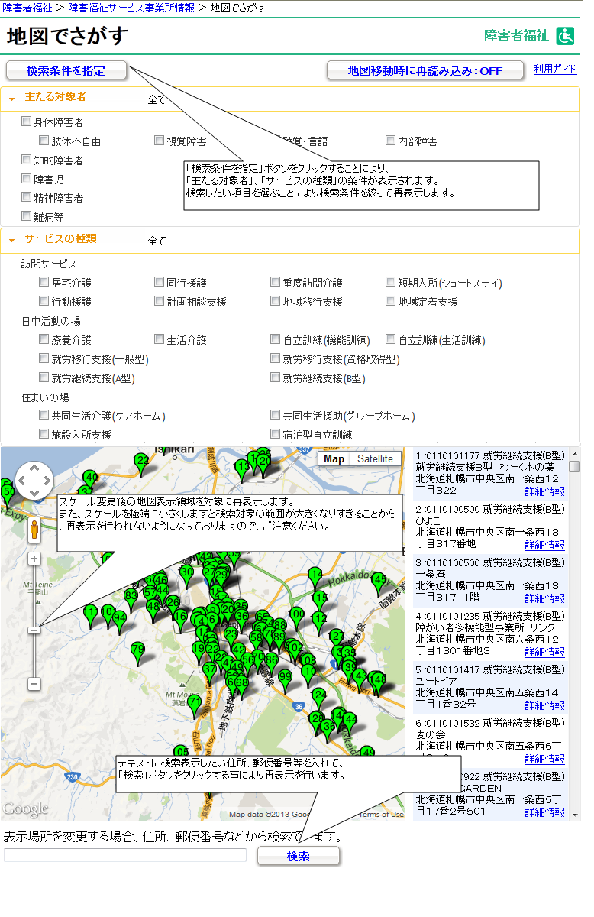Switch the map to Map view
The image size is (594, 917).
point(334,458)
